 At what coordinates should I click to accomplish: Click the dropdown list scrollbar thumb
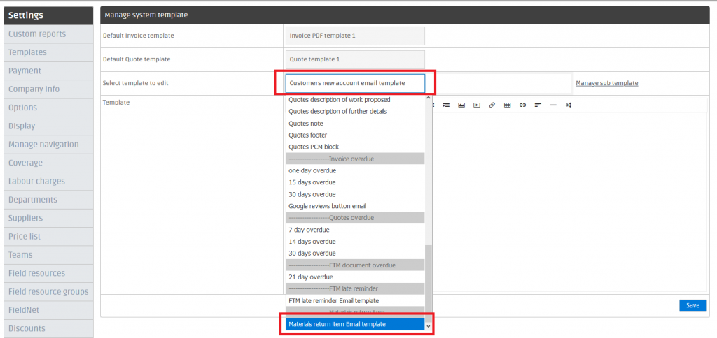click(x=428, y=282)
